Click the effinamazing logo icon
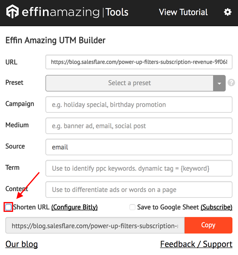Viewport: 238px width, 255px height. 12,12
